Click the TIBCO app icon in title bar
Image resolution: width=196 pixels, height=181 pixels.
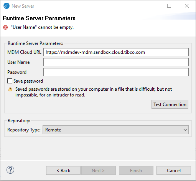click(x=7, y=6)
